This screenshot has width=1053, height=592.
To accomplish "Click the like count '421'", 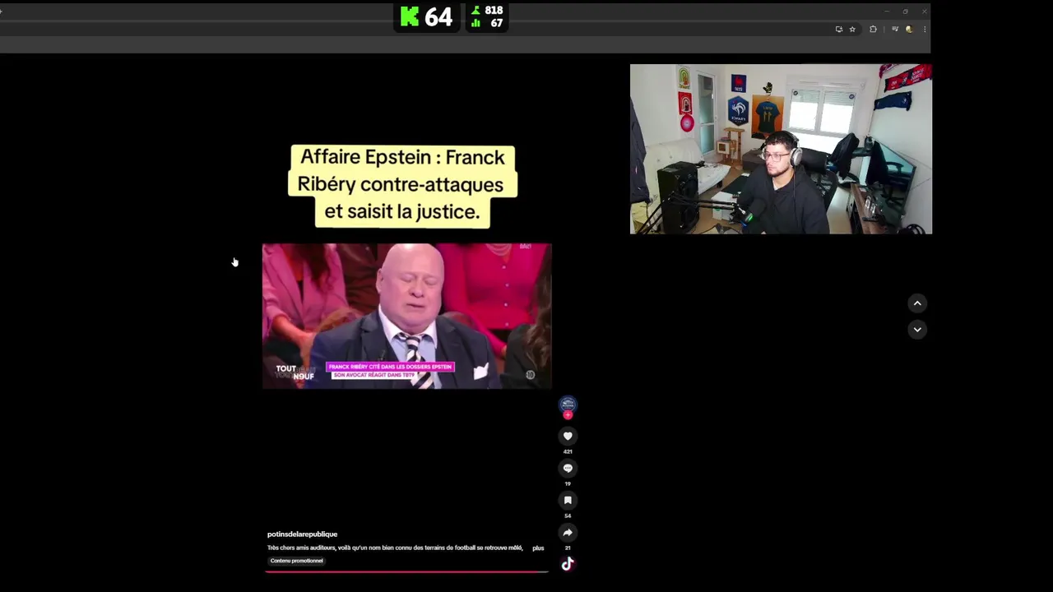I will coord(568,451).
